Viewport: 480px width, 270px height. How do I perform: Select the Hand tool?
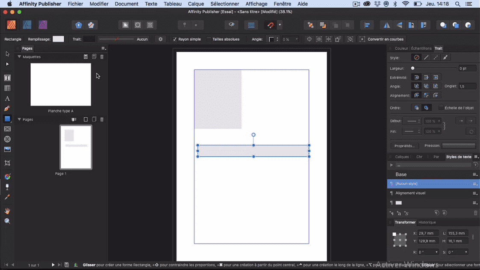click(x=7, y=211)
